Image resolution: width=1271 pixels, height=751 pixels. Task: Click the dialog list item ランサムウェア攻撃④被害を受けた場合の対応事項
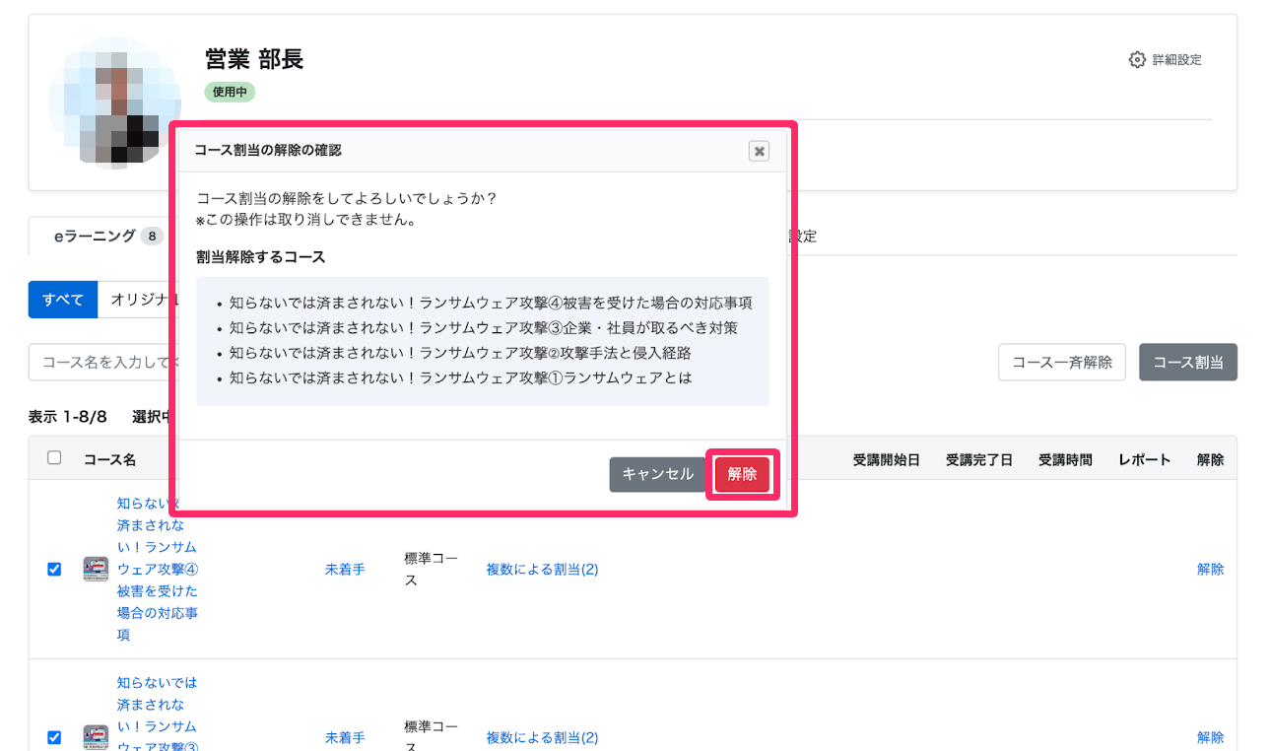[x=492, y=304]
